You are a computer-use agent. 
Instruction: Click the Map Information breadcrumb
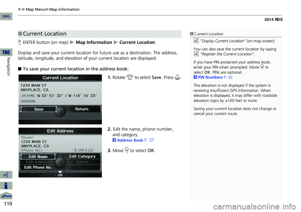(x=64, y=9)
